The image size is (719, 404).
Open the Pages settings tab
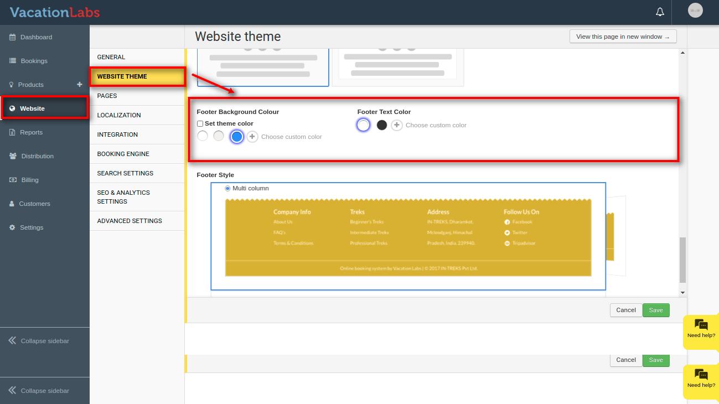[107, 96]
